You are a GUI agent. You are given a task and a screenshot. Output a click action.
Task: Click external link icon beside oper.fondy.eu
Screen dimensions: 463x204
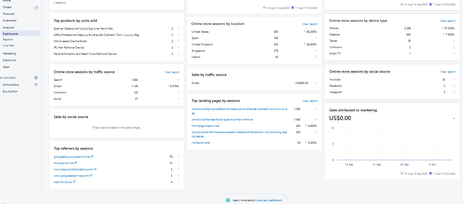[x=74, y=182]
